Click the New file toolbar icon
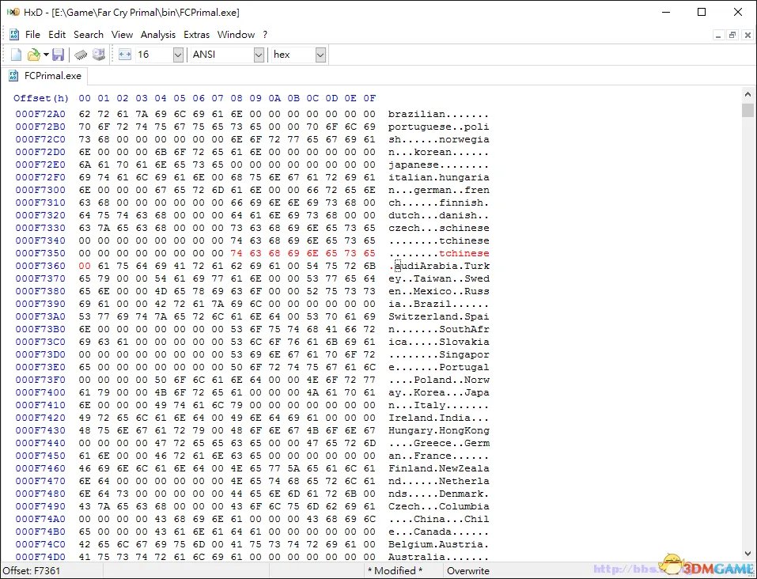The width and height of the screenshot is (757, 579). tap(16, 55)
